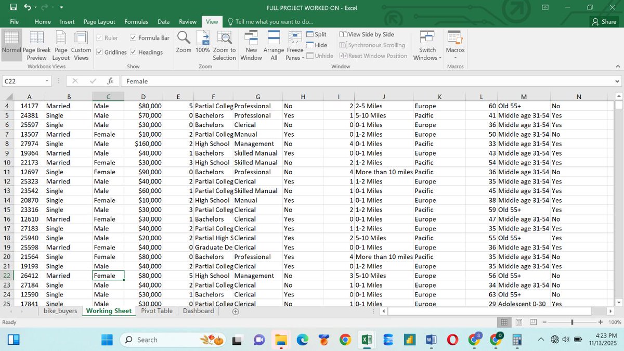Open the Formulas ribbon tab
Image resolution: width=624 pixels, height=351 pixels.
pos(136,21)
